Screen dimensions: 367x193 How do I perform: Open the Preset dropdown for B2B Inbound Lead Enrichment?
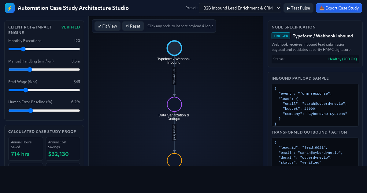[x=240, y=8]
